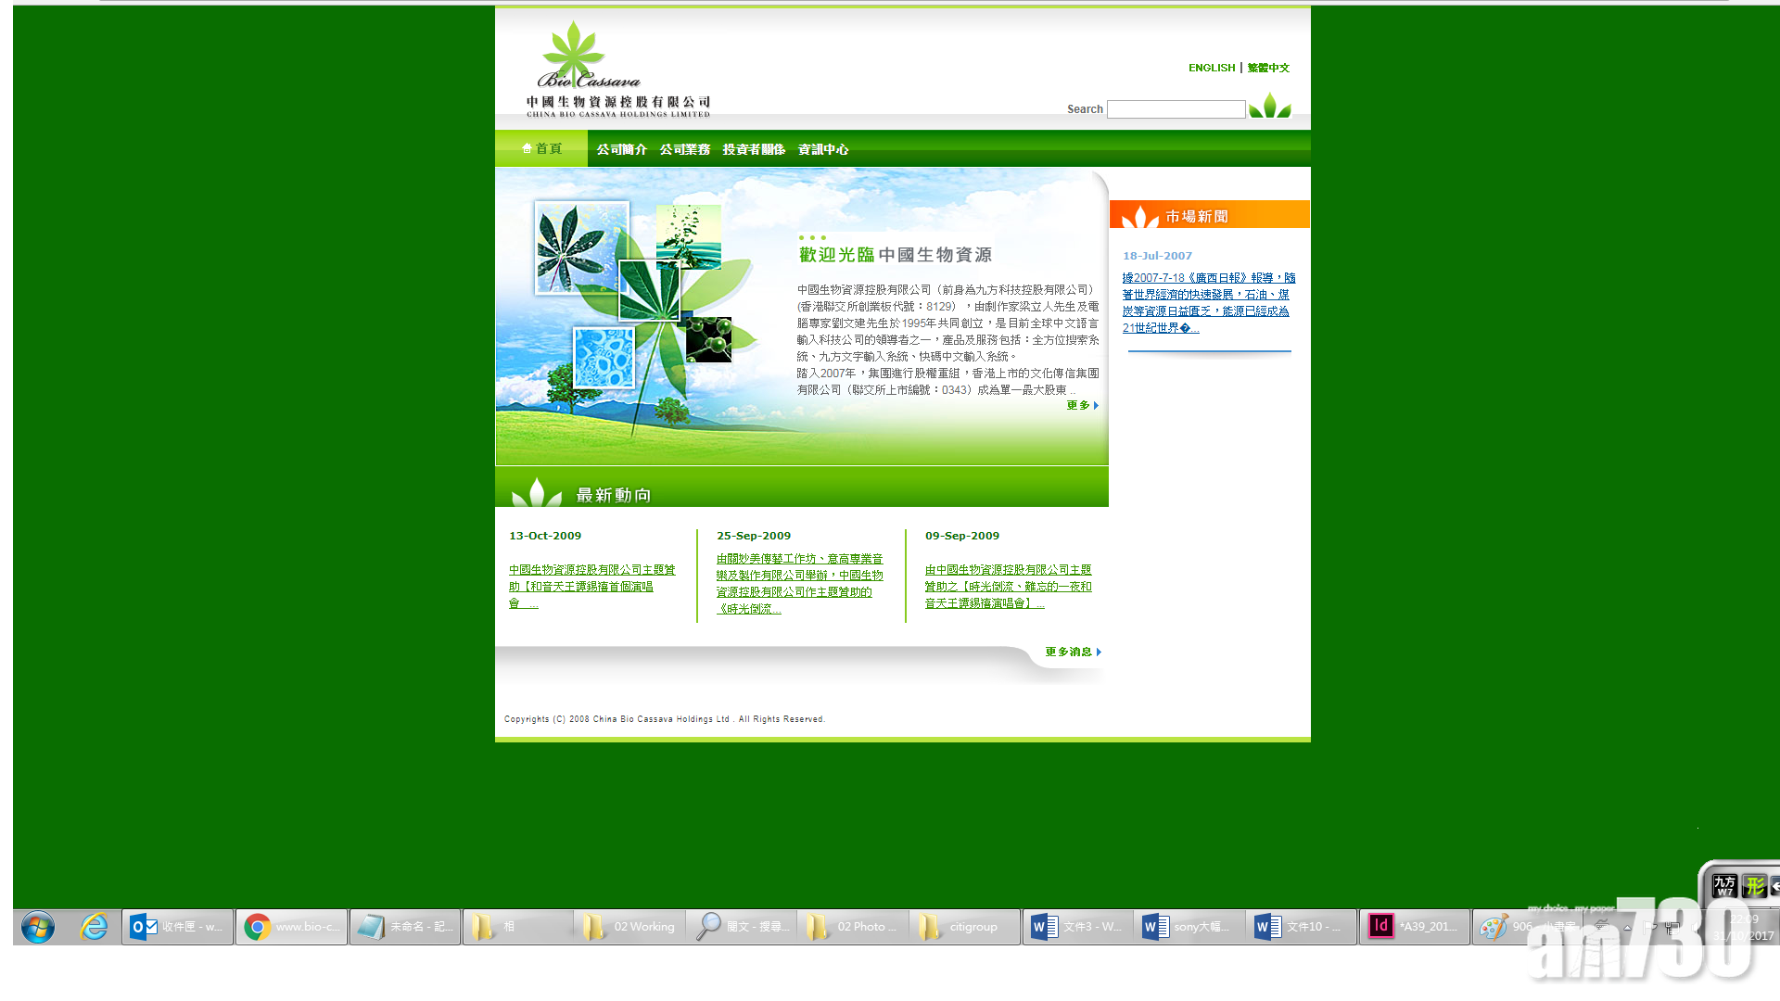This screenshot has height=1001, width=1780.
Task: Open 投資者關係 menu item
Action: (754, 149)
